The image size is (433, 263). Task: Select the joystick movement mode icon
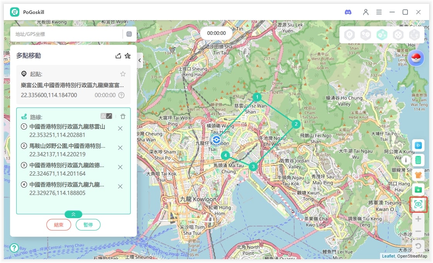pos(398,35)
